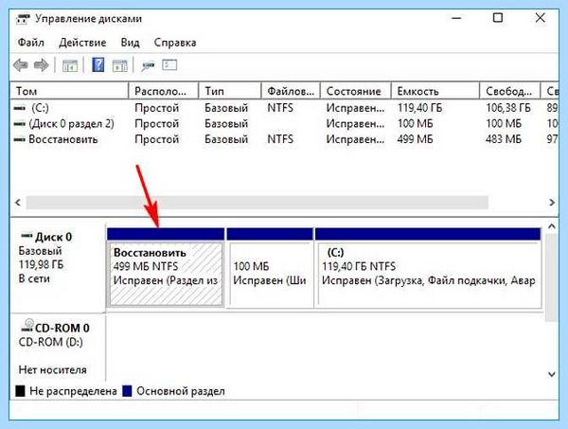Select drive icon of Диск 0 раздел 2 row
568x429 pixels.
(20, 124)
